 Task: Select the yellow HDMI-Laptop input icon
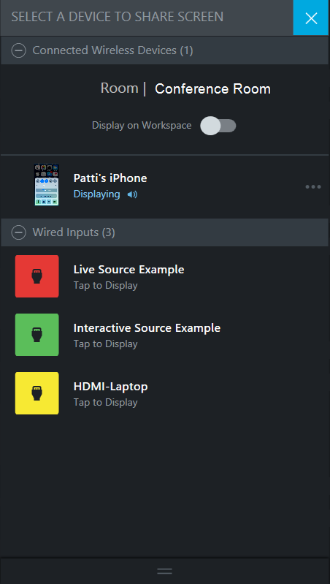coord(37,393)
